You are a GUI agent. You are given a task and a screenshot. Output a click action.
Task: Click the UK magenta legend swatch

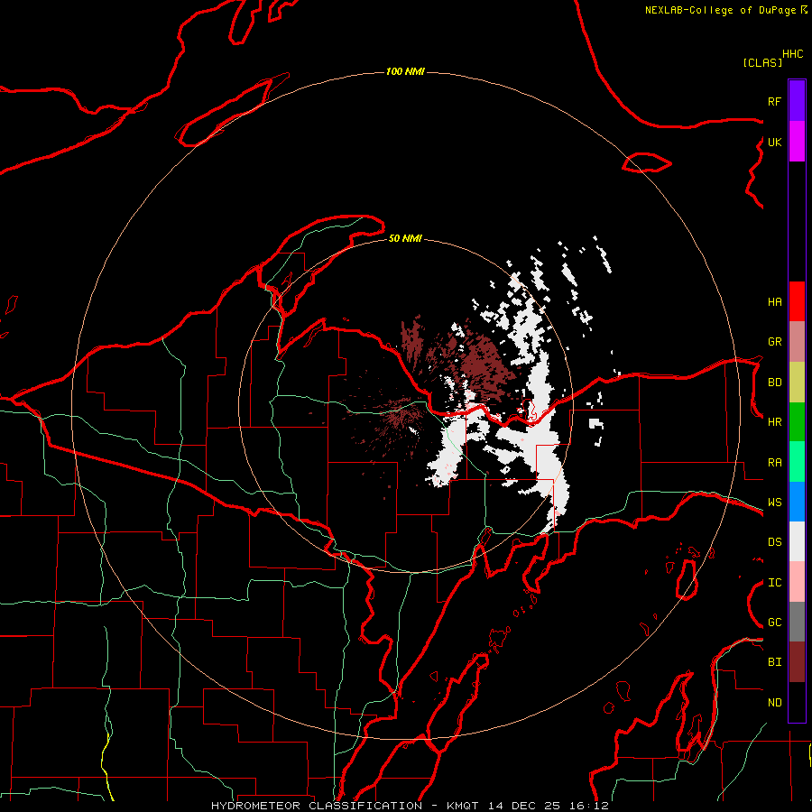tap(797, 142)
